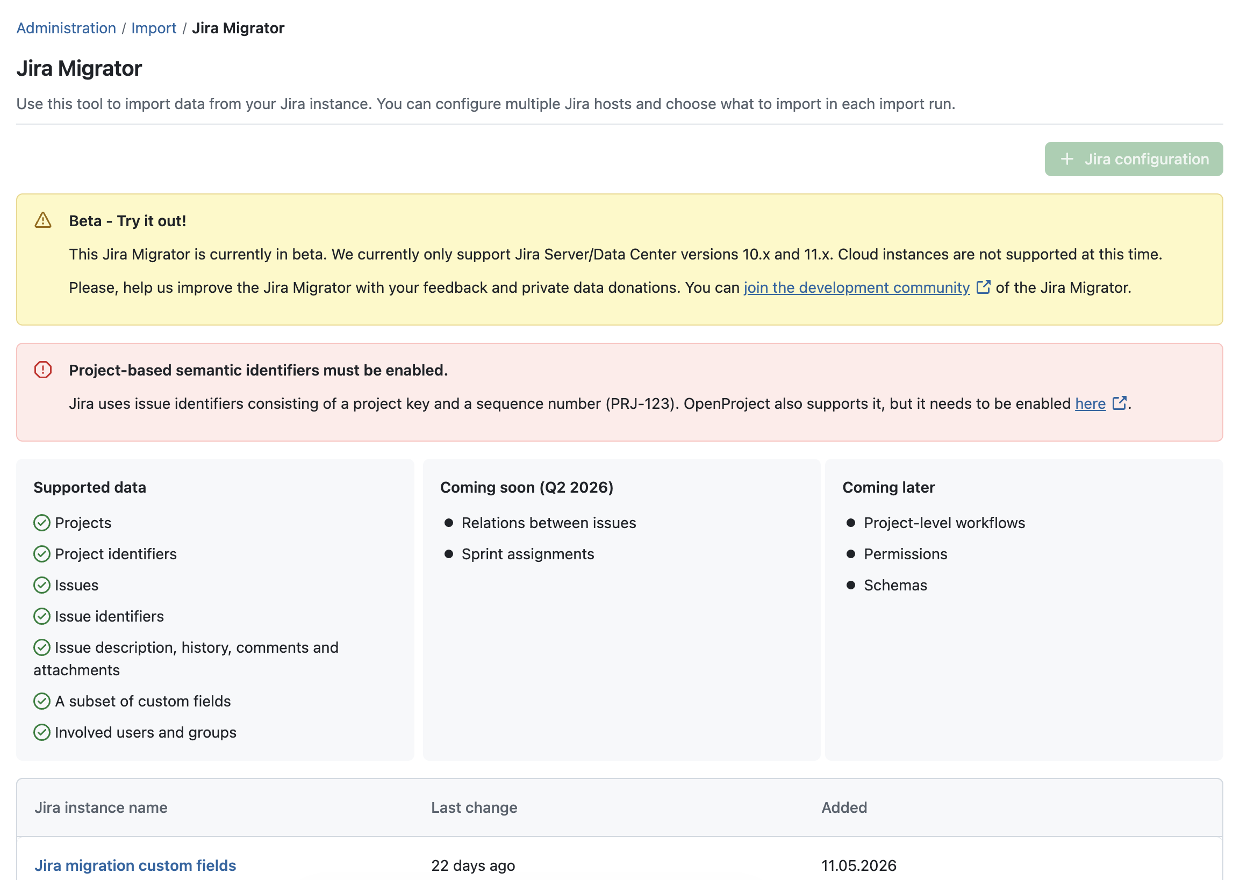Click the red error octagon icon
The image size is (1247, 880).
pos(43,370)
